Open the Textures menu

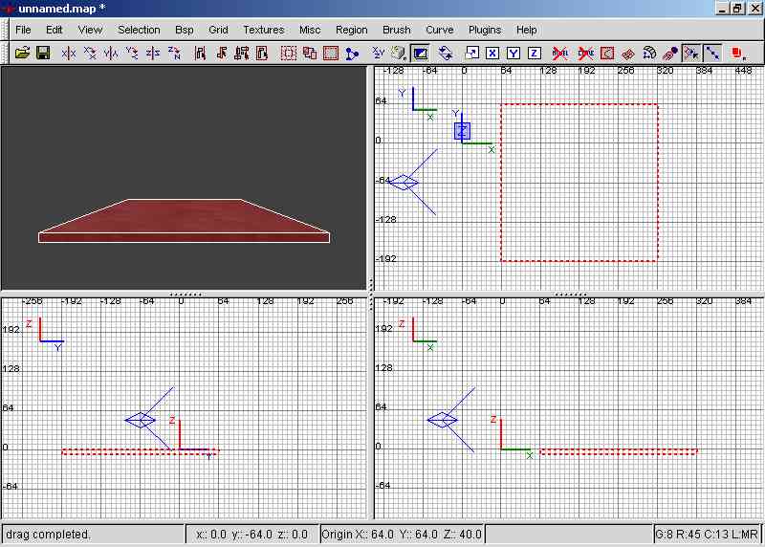263,30
